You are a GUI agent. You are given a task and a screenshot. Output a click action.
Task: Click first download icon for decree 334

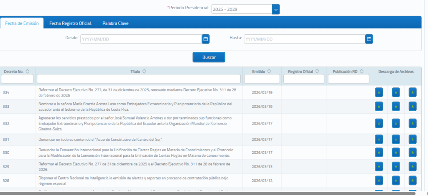click(x=379, y=92)
